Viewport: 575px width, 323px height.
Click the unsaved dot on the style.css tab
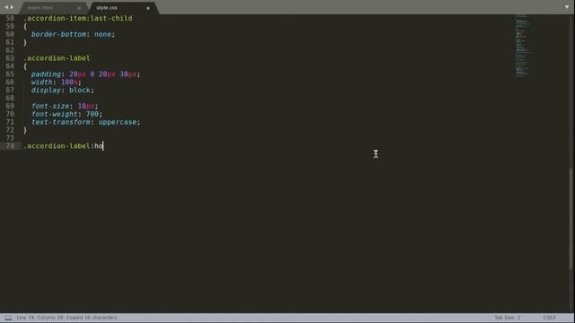[x=148, y=8]
